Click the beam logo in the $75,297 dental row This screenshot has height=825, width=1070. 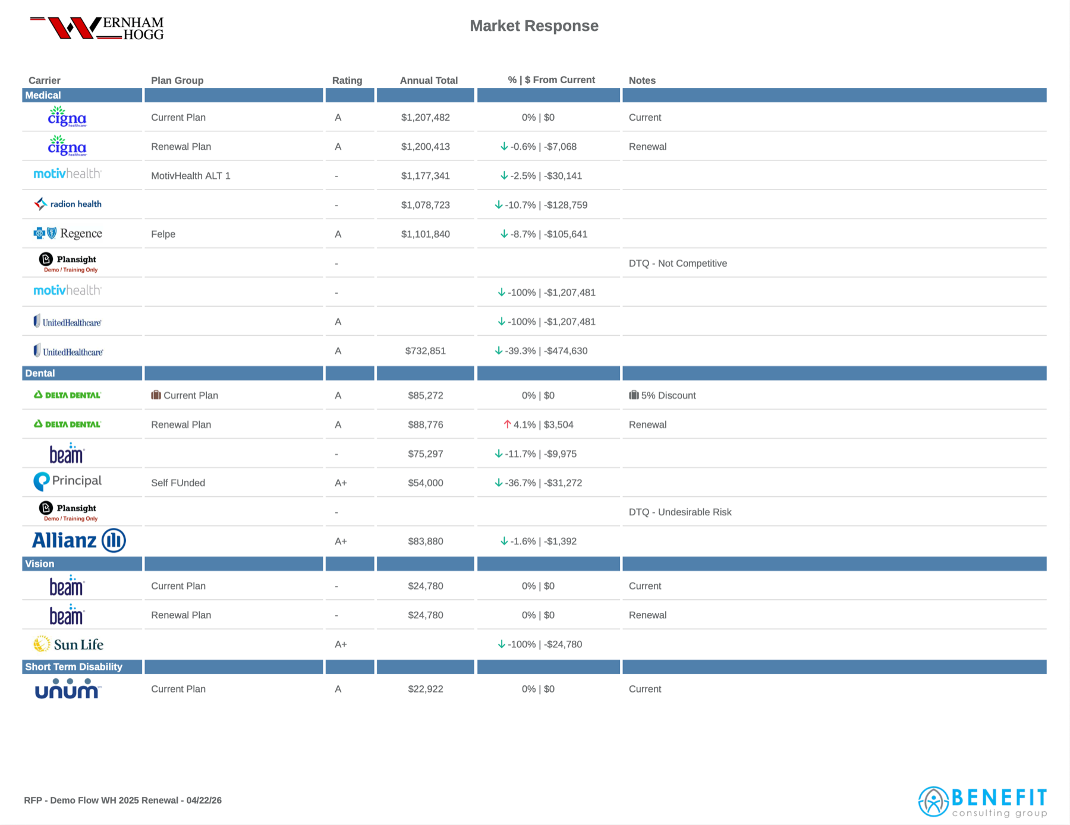(67, 454)
